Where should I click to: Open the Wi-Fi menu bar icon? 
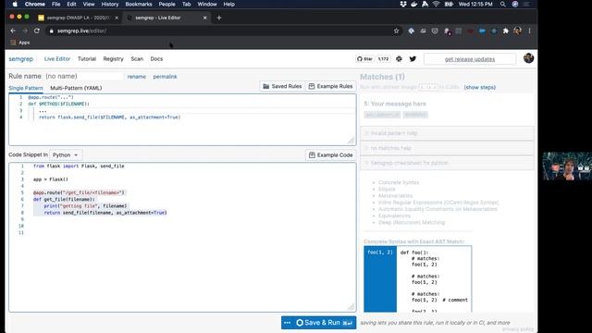(436, 4)
